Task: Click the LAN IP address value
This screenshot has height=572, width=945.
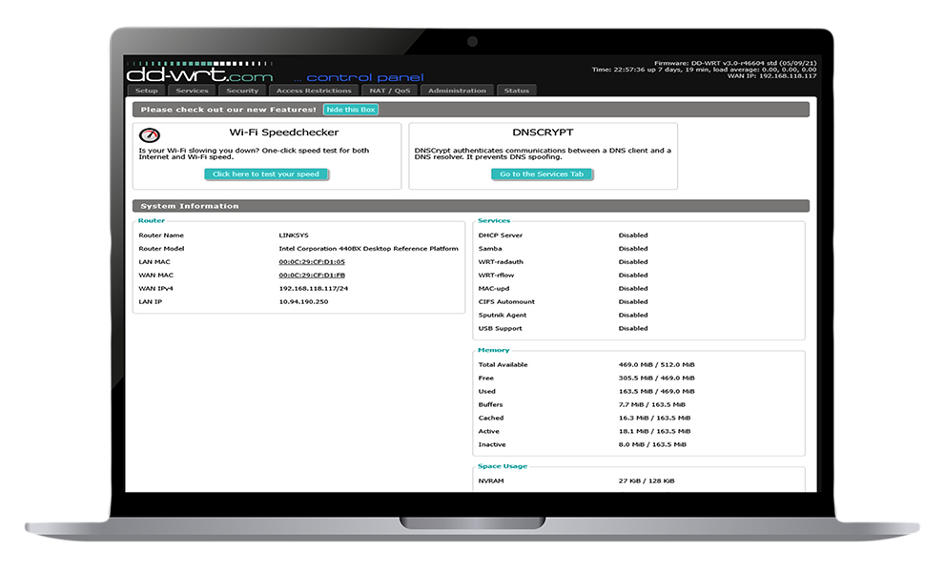Action: (303, 302)
